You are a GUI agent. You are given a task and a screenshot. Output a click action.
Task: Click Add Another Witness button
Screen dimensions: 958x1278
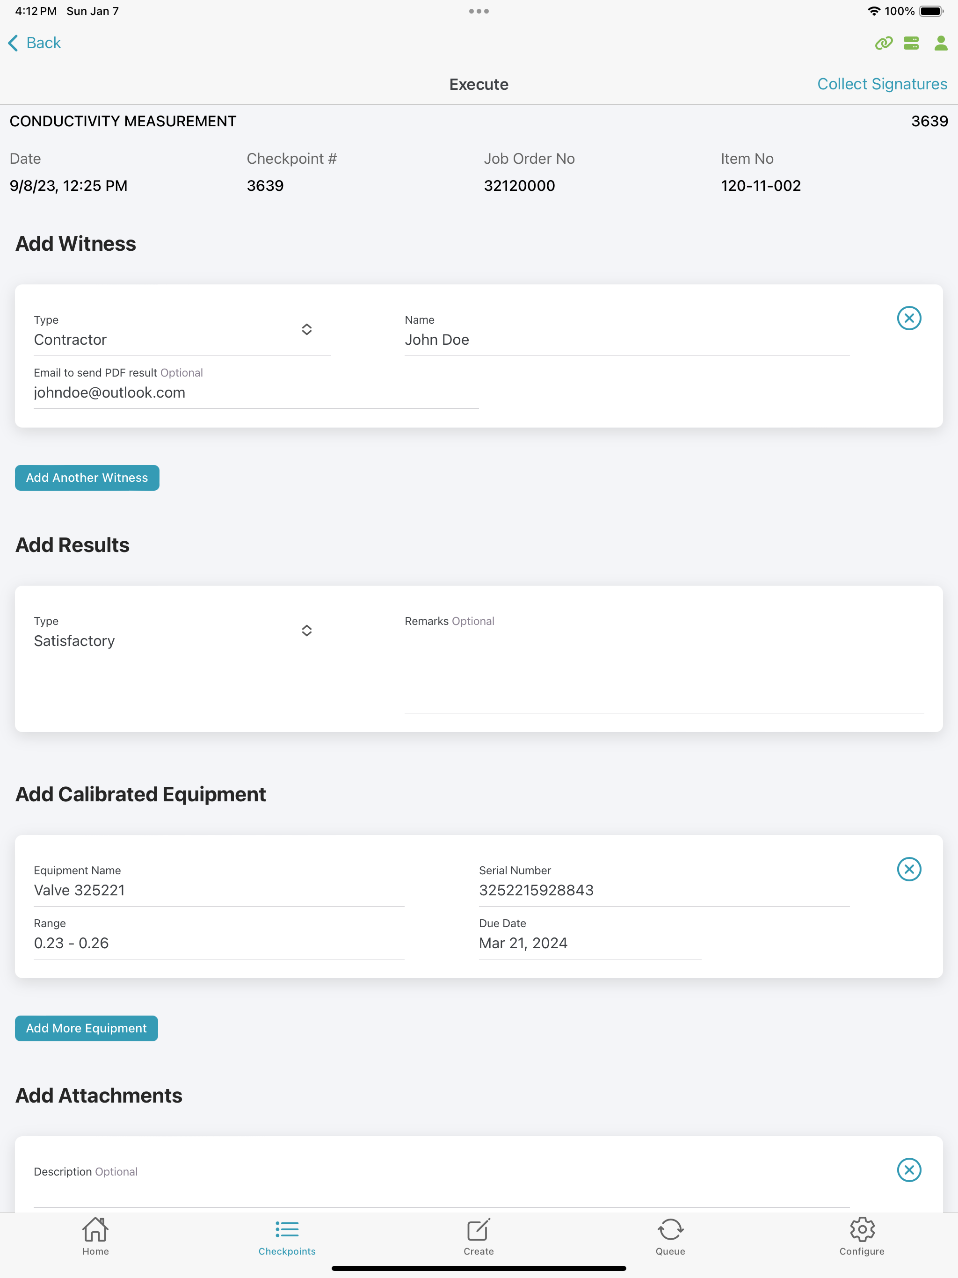pyautogui.click(x=87, y=478)
